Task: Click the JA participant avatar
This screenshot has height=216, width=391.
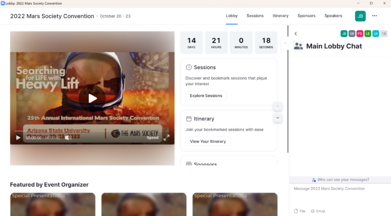Action: click(376, 34)
